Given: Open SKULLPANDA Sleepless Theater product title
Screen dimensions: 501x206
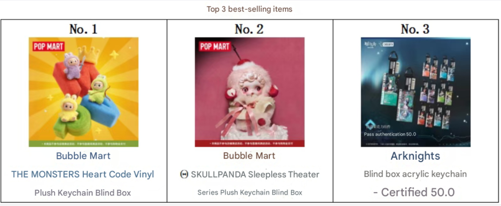Looking at the screenshot, I should pos(255,175).
